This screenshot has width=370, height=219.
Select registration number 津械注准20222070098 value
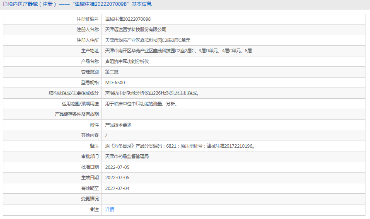tap(128, 19)
